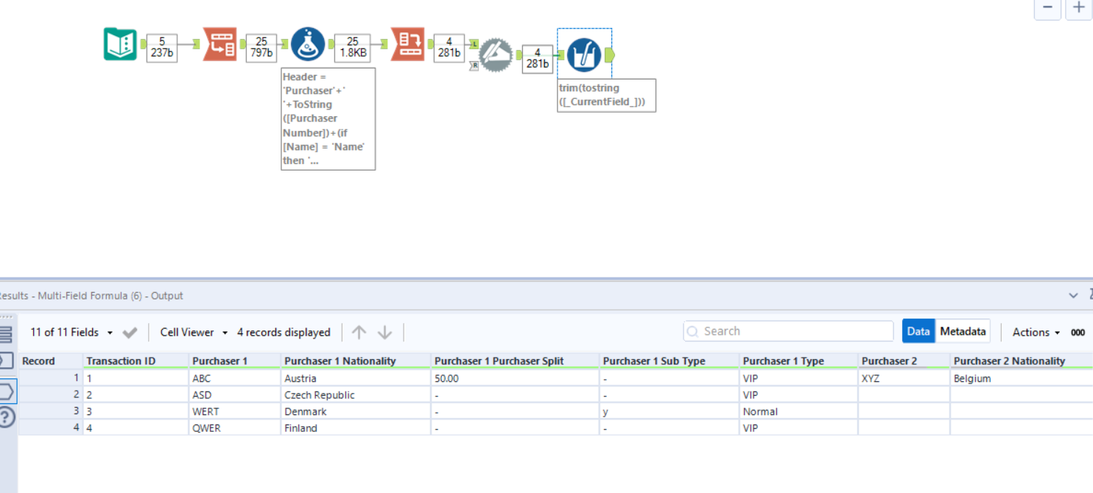This screenshot has height=493, width=1093.
Task: Open the 11 of 11 Fields dropdown
Action: 70,332
